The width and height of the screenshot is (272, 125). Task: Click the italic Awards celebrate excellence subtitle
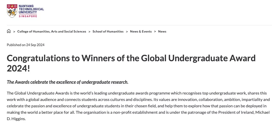68,82
